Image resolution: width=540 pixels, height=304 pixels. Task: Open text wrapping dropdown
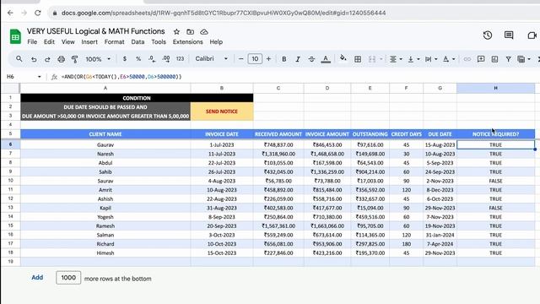coord(431,59)
